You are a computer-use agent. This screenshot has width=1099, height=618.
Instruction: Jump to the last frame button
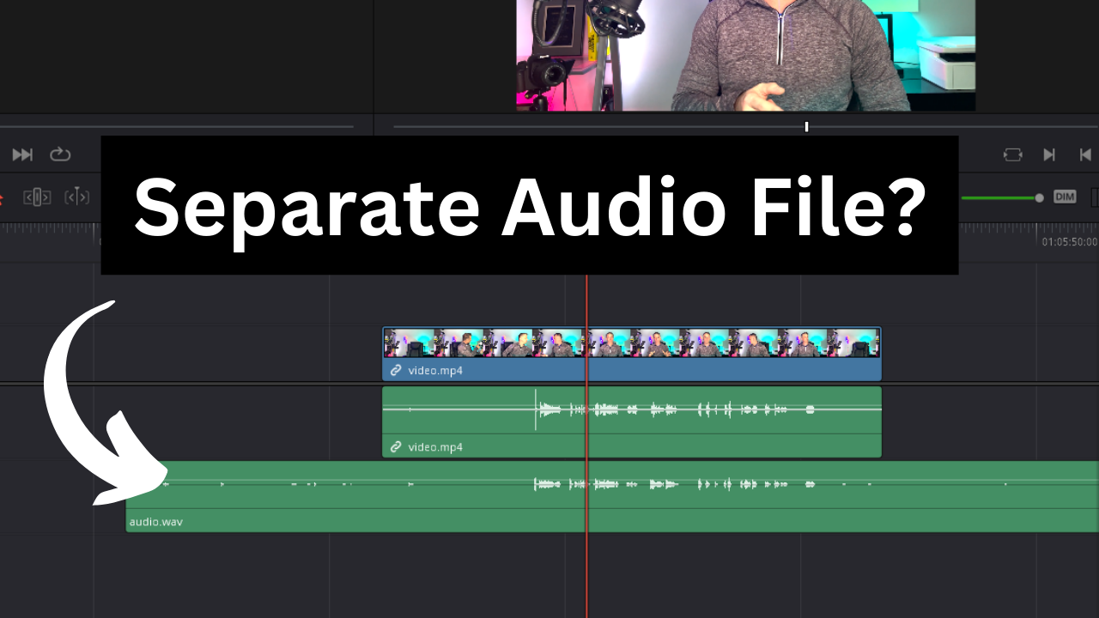pos(22,154)
